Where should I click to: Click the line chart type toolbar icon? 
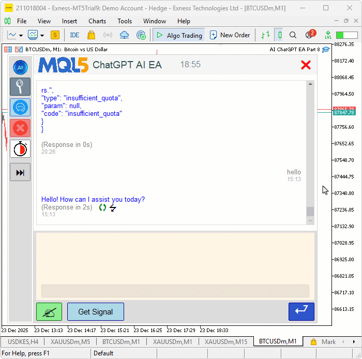(x=12, y=35)
